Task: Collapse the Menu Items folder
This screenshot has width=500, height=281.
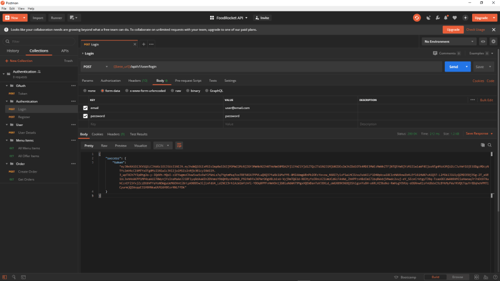Action: (7, 141)
